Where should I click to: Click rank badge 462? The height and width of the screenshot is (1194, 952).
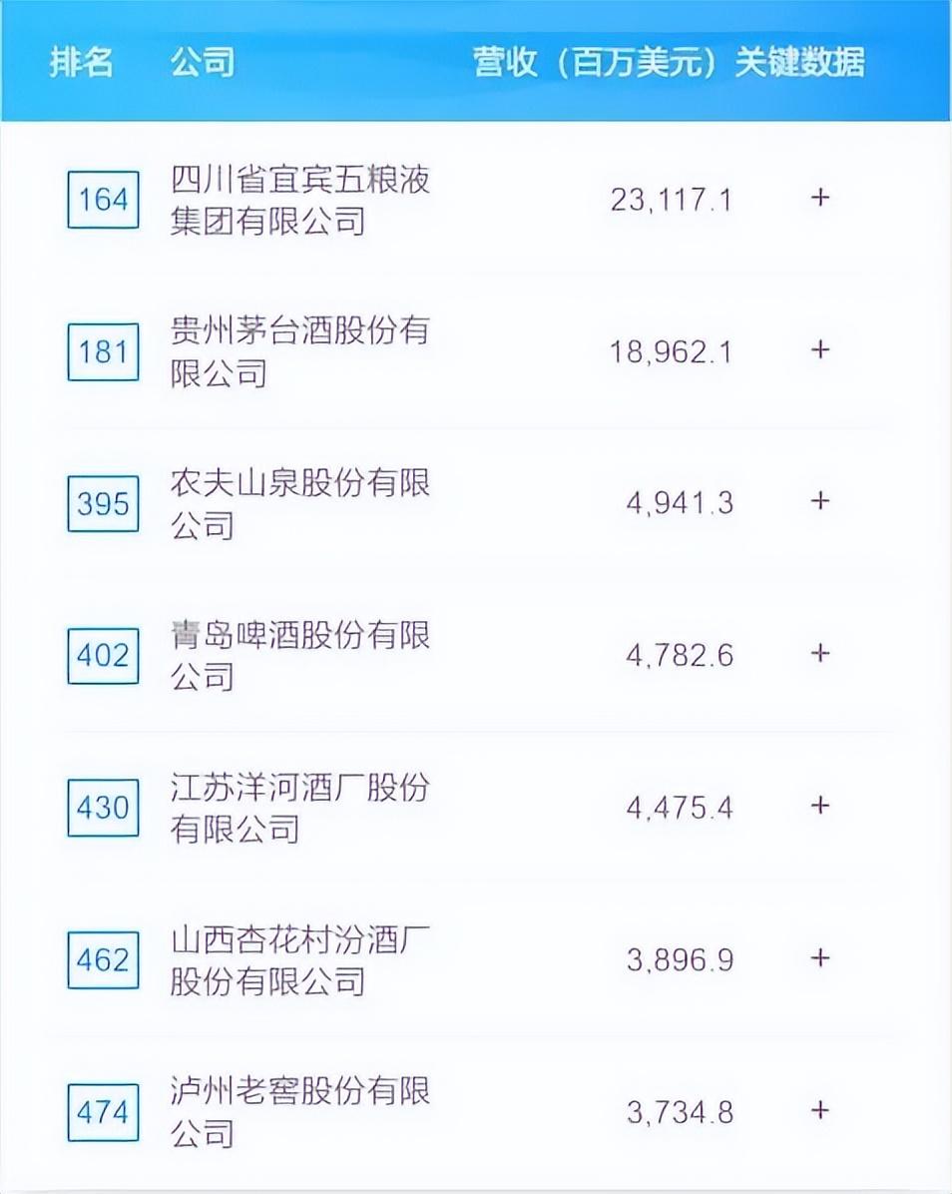[103, 960]
